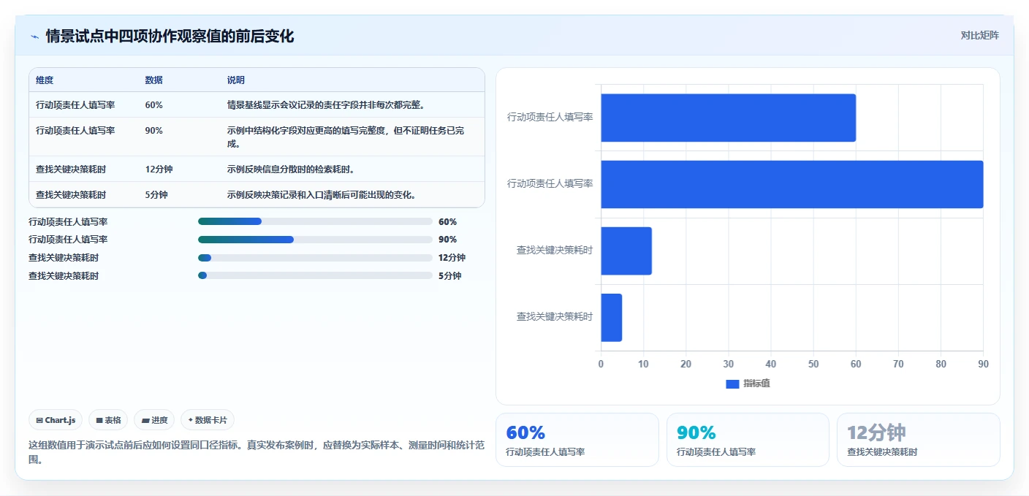Select the table cell showing 5分钟
The image size is (1029, 496).
(156, 194)
